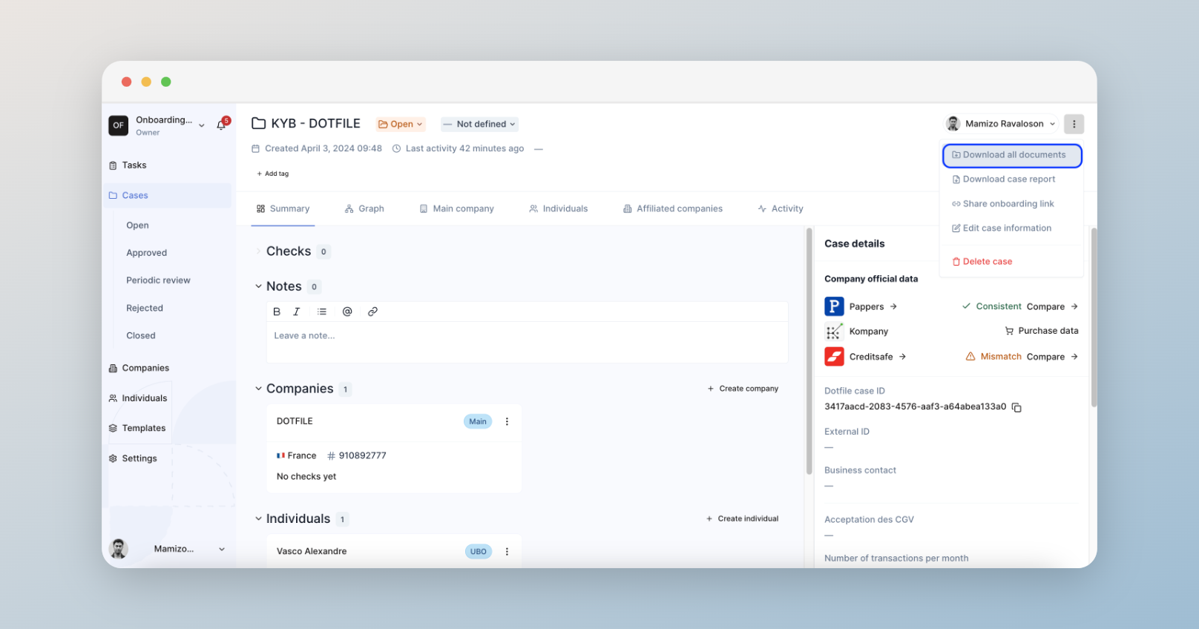This screenshot has height=629, width=1199.
Task: Open Cases in sidebar
Action: click(169, 196)
